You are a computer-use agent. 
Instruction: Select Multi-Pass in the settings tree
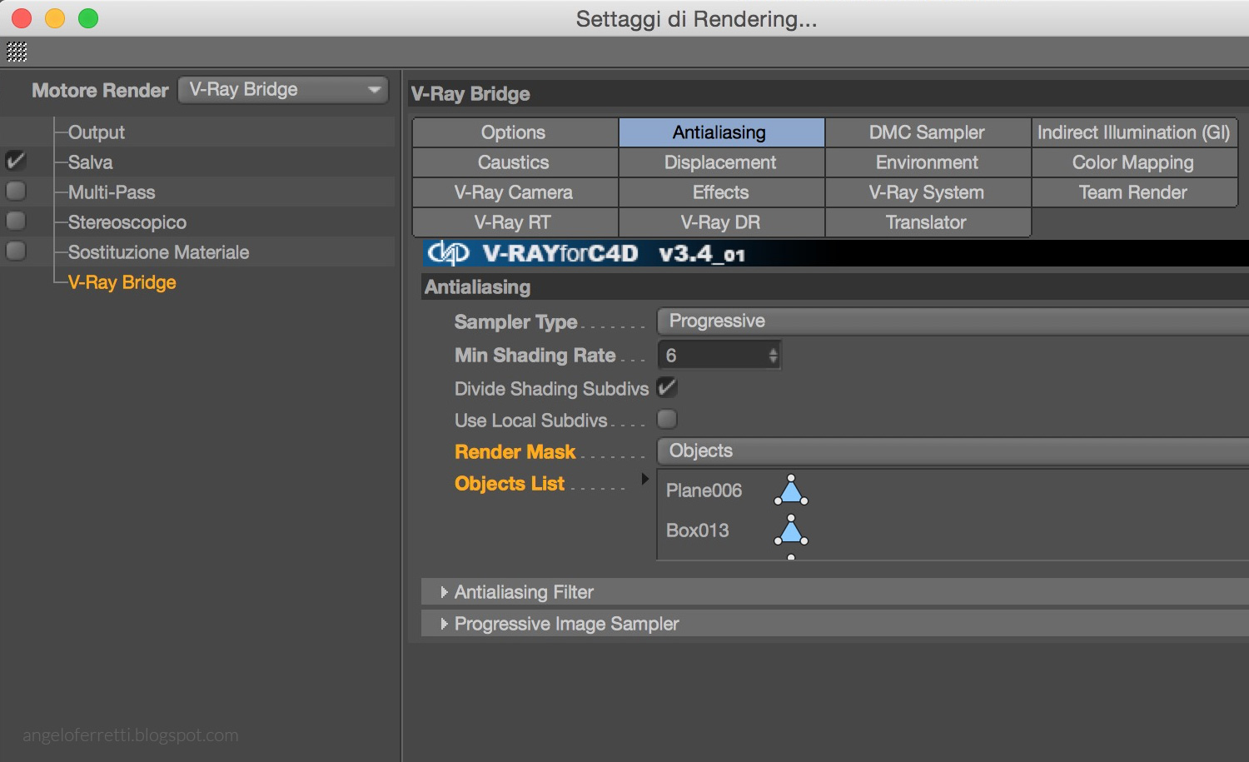pos(112,192)
